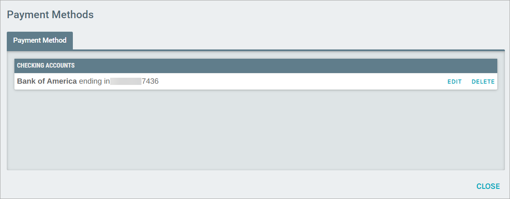Click the empty gray area below the account

tap(256, 129)
